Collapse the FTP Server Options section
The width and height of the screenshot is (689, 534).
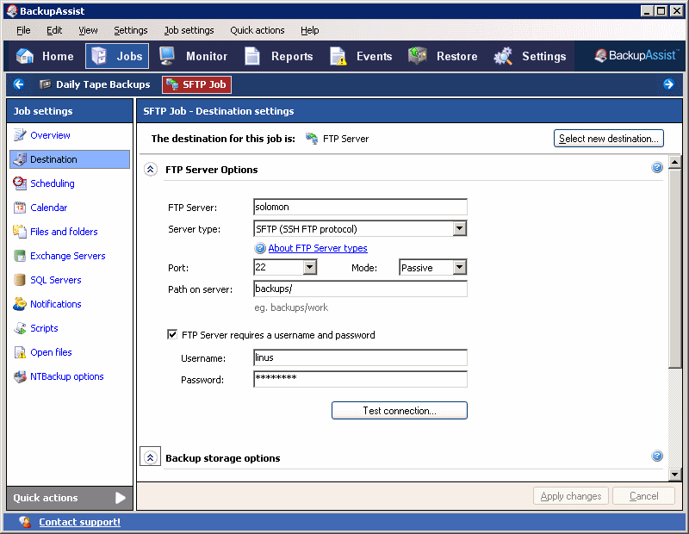coord(150,169)
